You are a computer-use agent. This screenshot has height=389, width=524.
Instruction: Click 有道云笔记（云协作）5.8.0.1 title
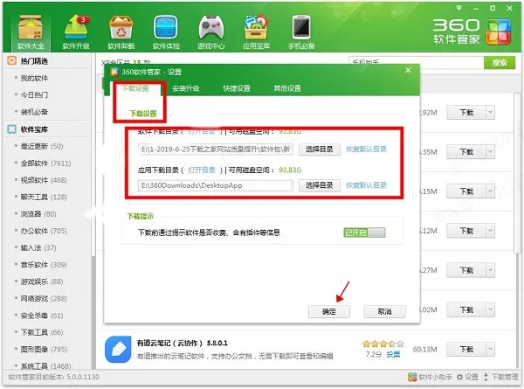pos(183,344)
